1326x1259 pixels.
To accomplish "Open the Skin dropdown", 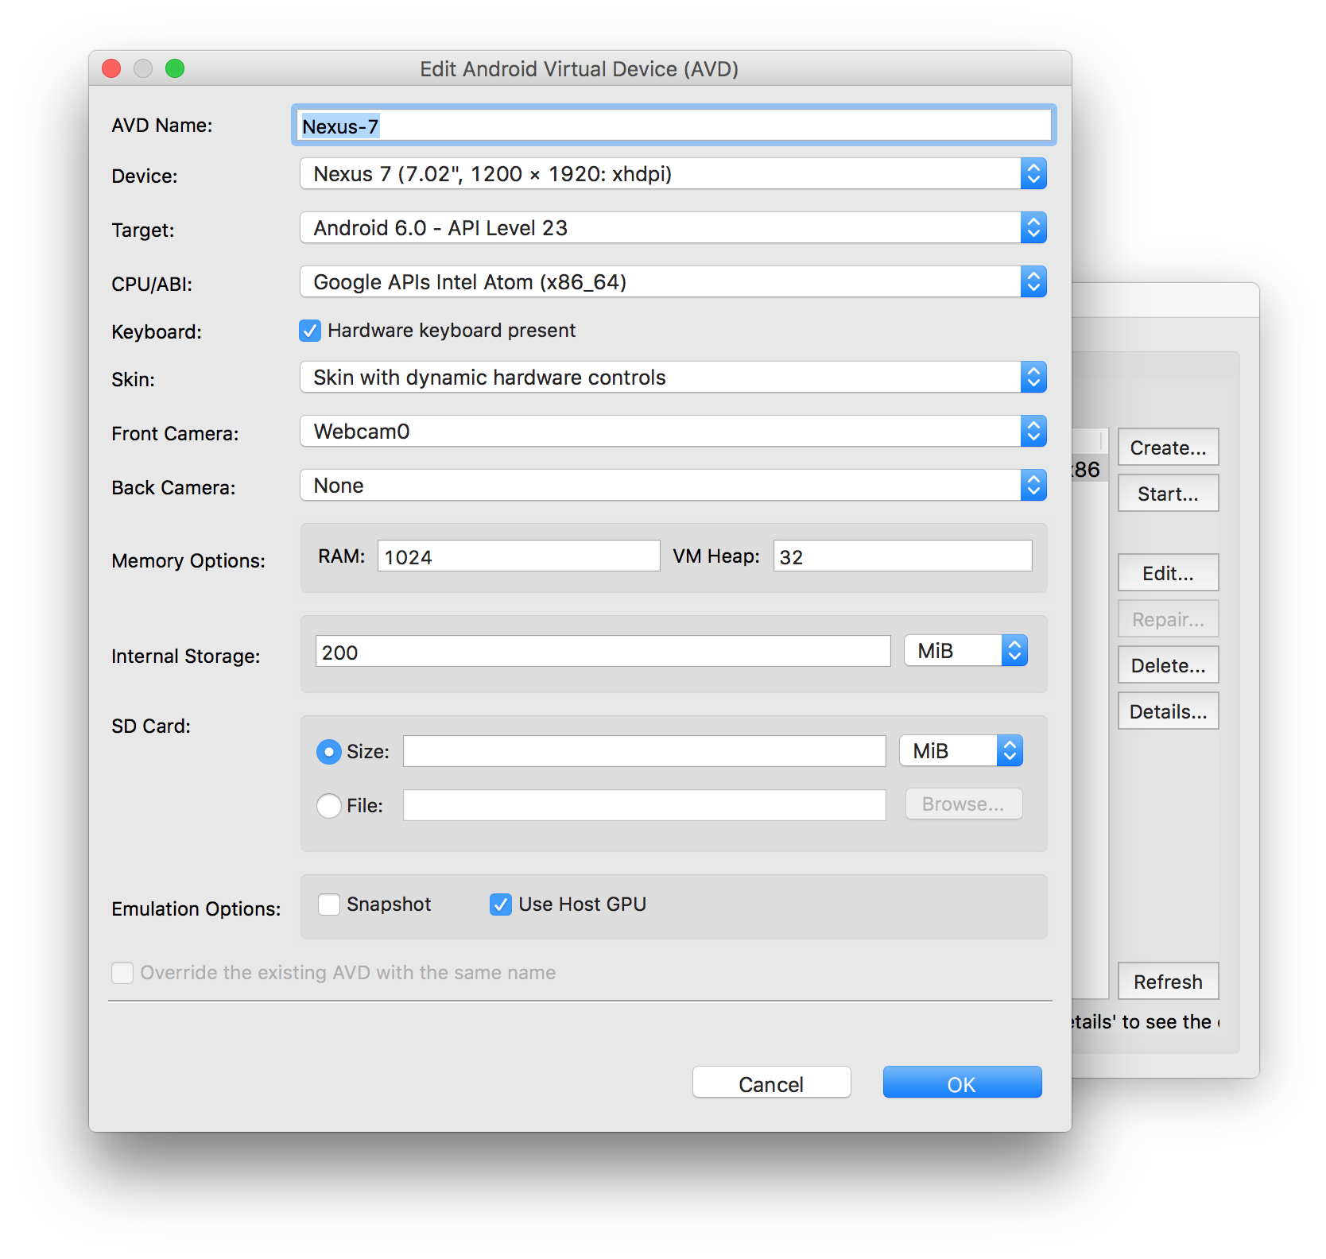I will (x=672, y=378).
